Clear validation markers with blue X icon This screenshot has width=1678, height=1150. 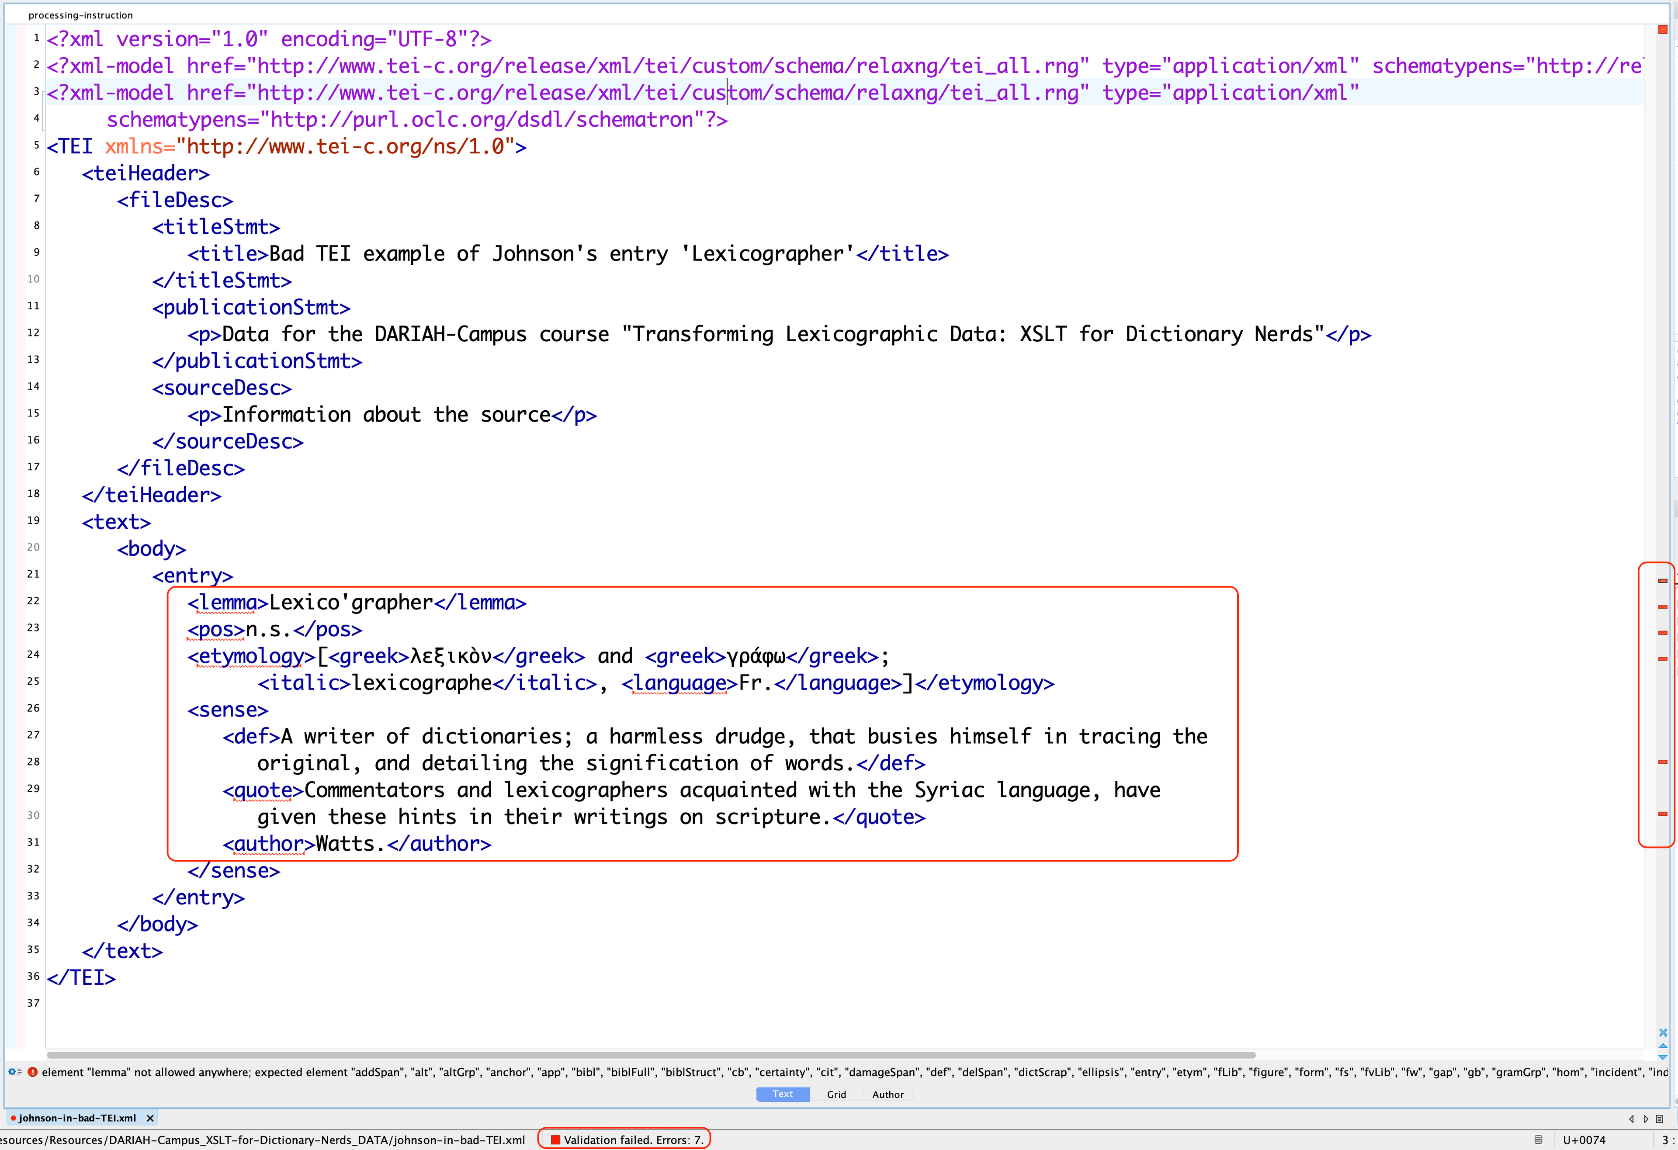[1663, 1032]
